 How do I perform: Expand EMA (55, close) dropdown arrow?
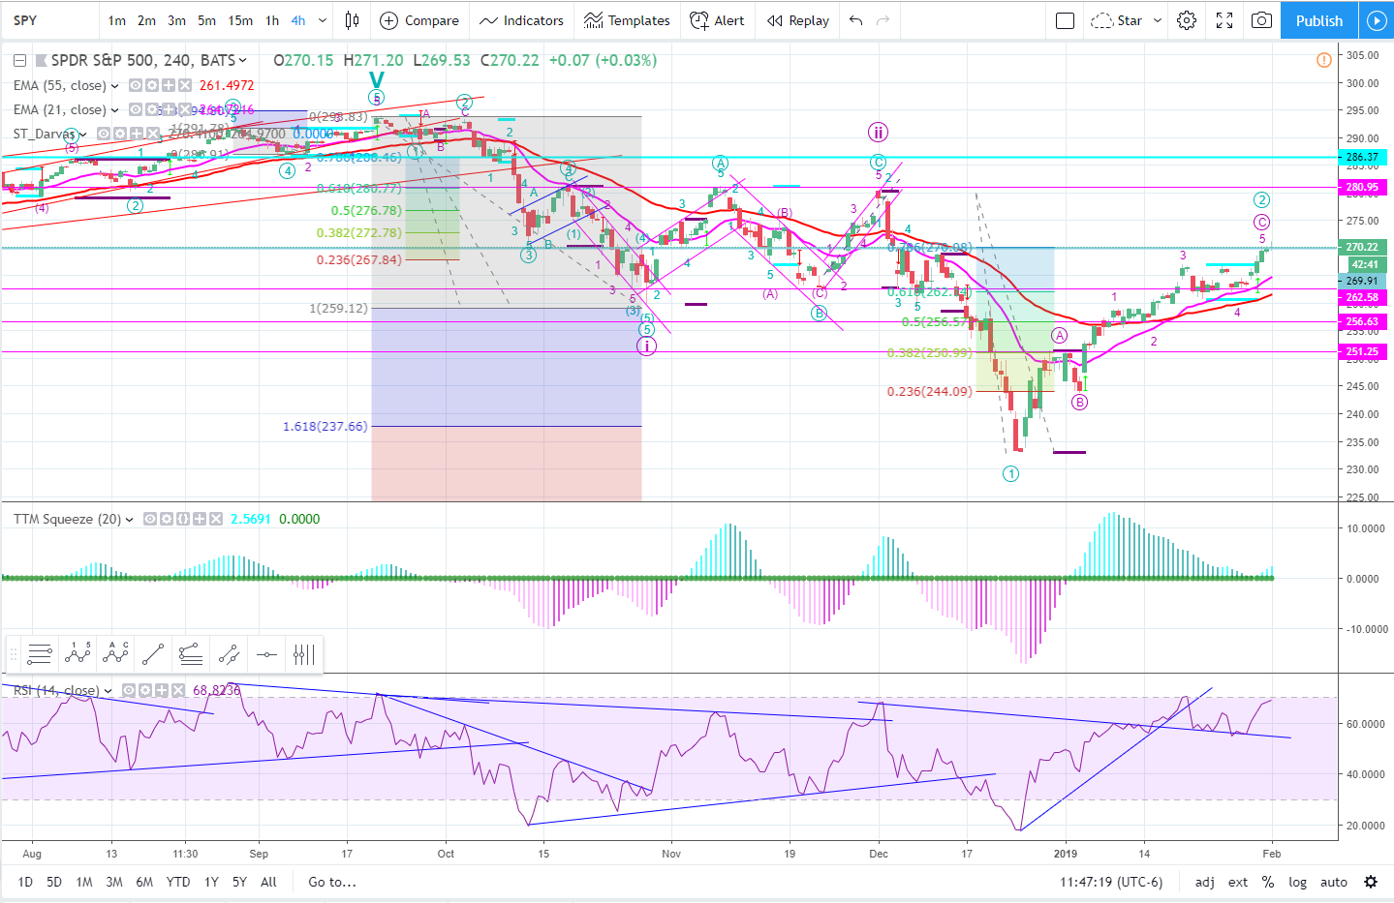tap(115, 86)
